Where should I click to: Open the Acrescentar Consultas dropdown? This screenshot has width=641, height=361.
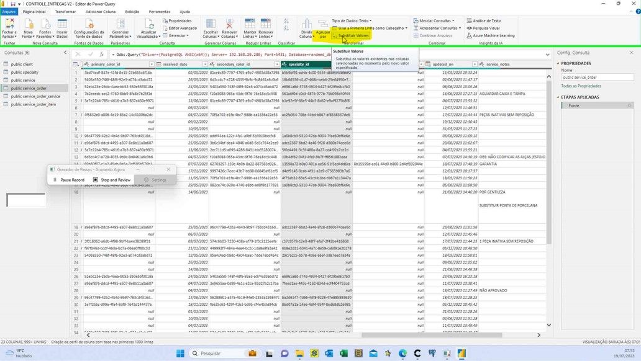click(x=437, y=28)
